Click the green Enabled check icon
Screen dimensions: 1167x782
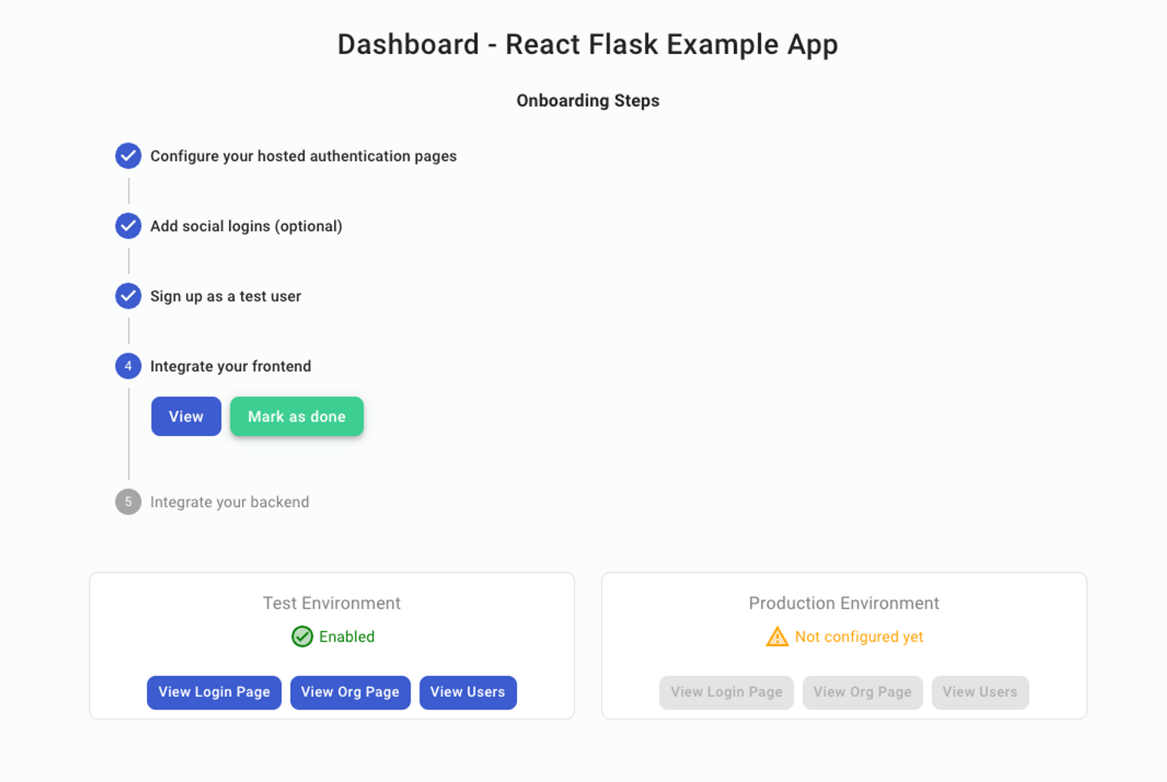302,637
